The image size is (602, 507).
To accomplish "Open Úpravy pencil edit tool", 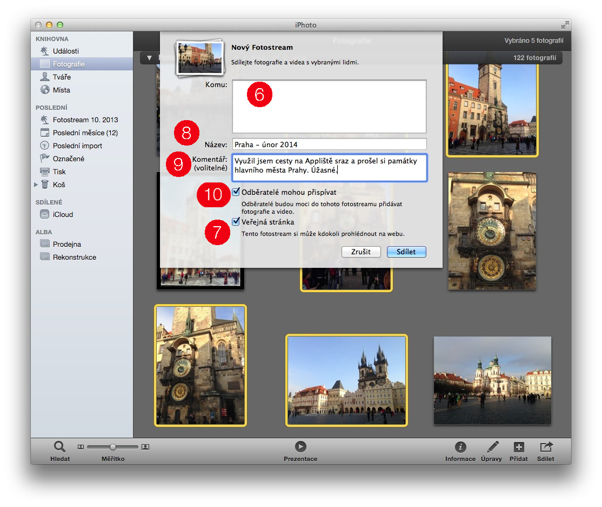I will click(x=492, y=447).
